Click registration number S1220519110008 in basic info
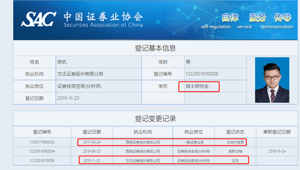The image size is (300, 170). point(202,74)
